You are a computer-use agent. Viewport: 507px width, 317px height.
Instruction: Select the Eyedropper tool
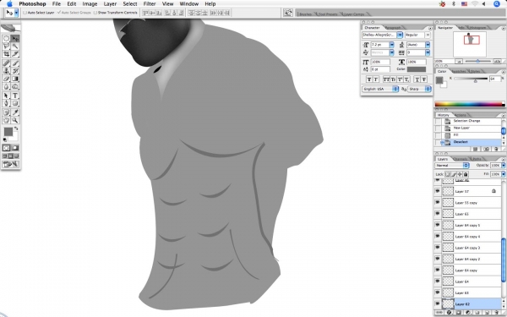pos(15,112)
